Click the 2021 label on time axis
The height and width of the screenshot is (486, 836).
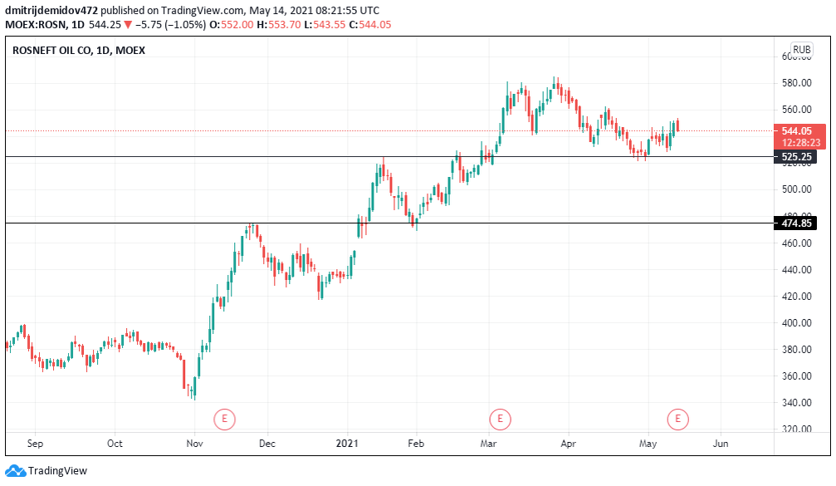click(x=347, y=444)
